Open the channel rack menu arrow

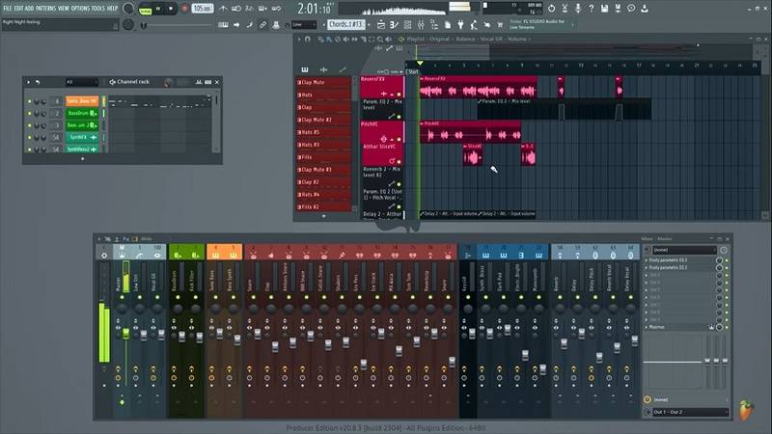pyautogui.click(x=28, y=82)
